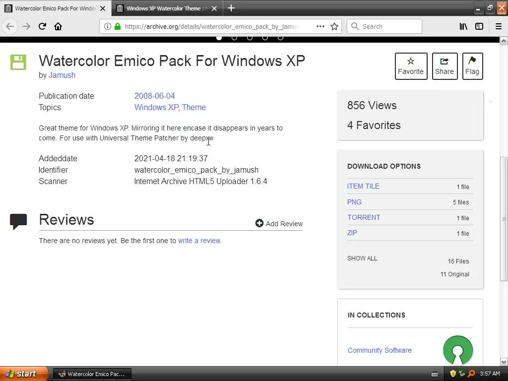This screenshot has width=508, height=381.
Task: Click Add Review plus button
Action: [279, 224]
